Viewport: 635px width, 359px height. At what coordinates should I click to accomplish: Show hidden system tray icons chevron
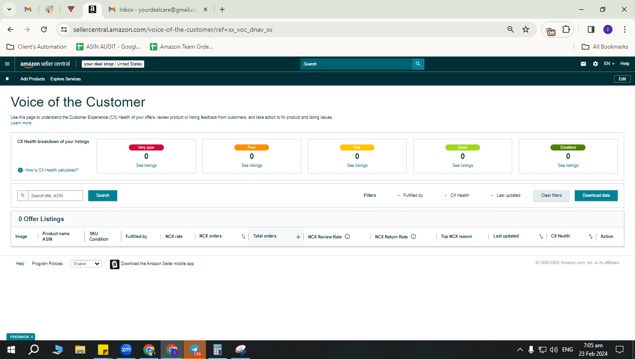(520, 350)
